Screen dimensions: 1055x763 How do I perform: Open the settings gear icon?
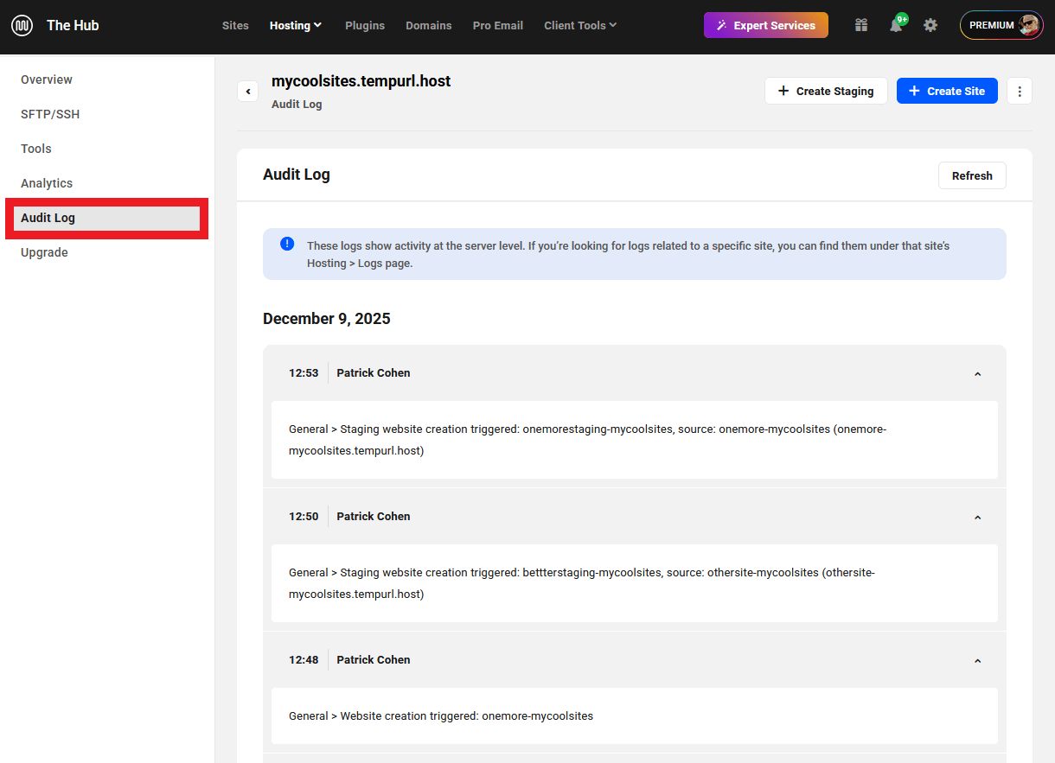coord(930,25)
